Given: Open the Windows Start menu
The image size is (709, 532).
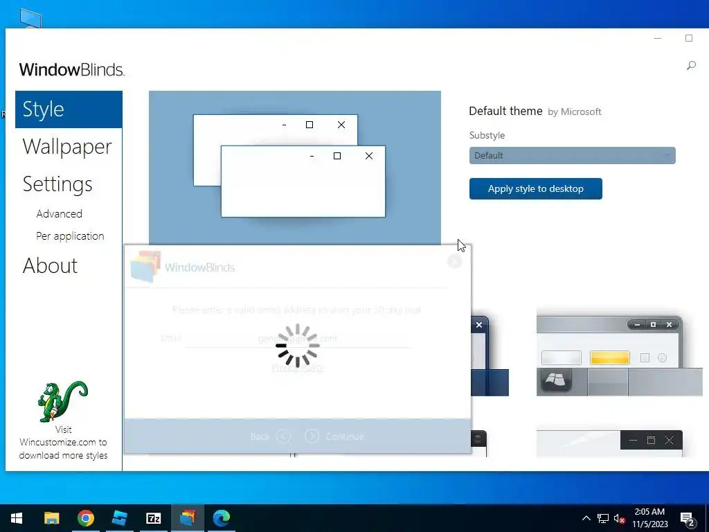Looking at the screenshot, I should pyautogui.click(x=17, y=518).
